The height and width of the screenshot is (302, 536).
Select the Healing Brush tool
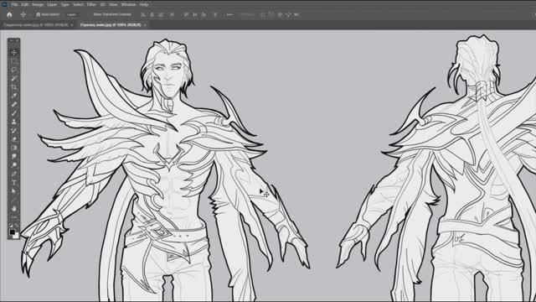[x=13, y=104]
